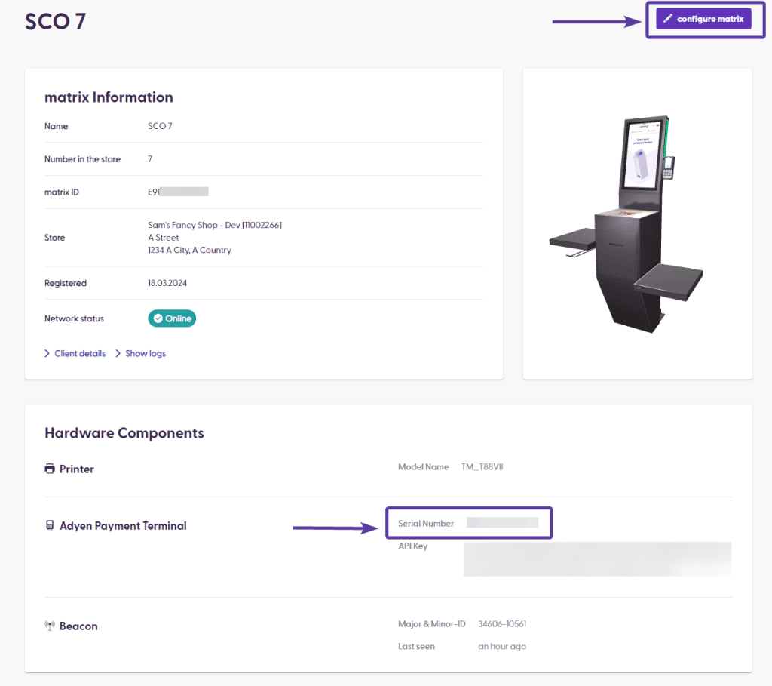Click the Printer component label
This screenshot has height=686, width=772.
[77, 469]
